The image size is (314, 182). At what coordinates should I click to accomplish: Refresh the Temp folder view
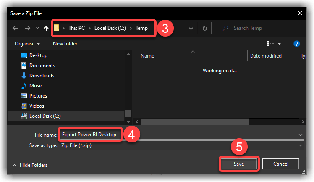pyautogui.click(x=204, y=29)
